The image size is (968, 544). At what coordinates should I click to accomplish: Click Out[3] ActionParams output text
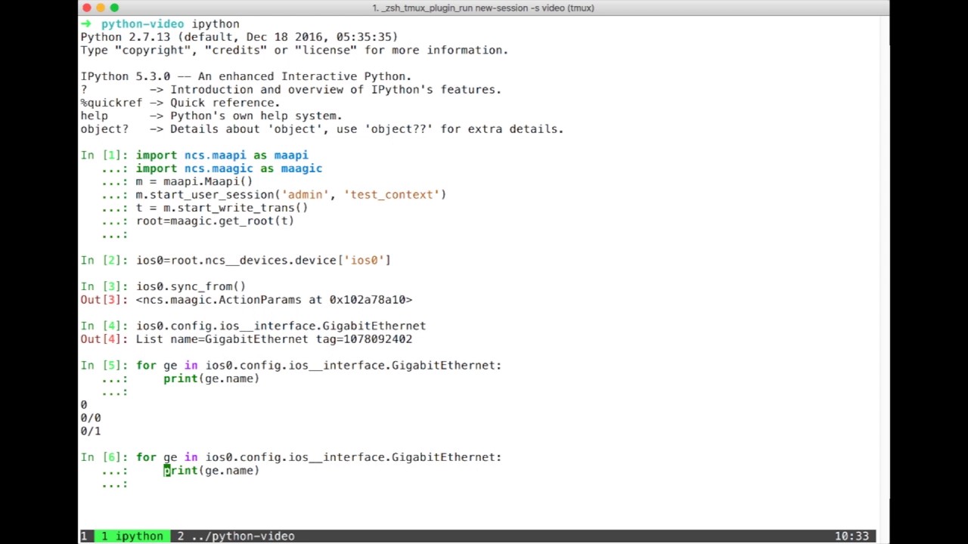[x=274, y=299]
